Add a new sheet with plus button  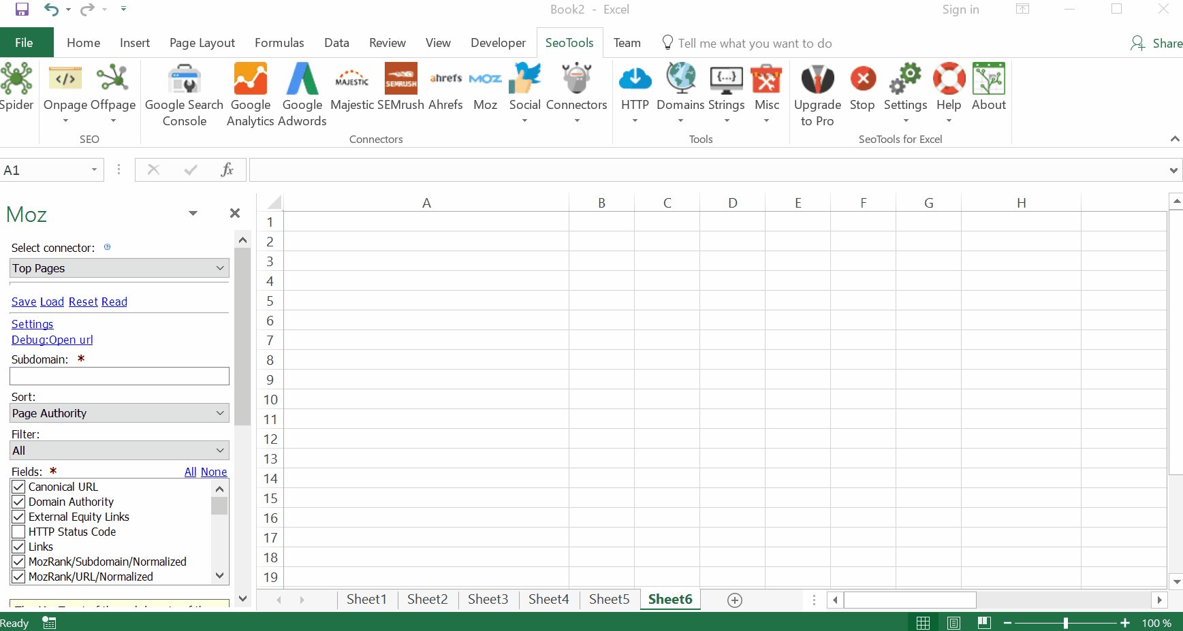[734, 600]
